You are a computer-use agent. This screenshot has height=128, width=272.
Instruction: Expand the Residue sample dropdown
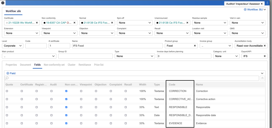(209, 23)
